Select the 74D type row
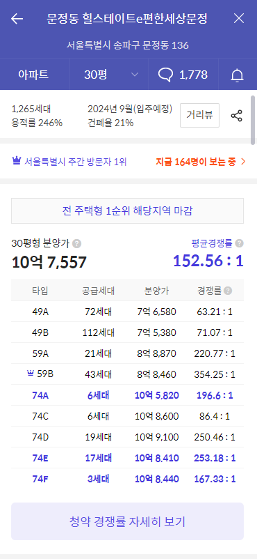The width and height of the screenshot is (257, 559). 127,437
